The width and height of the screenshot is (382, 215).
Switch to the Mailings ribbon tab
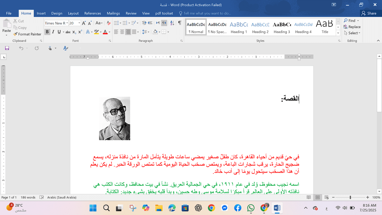click(x=113, y=13)
